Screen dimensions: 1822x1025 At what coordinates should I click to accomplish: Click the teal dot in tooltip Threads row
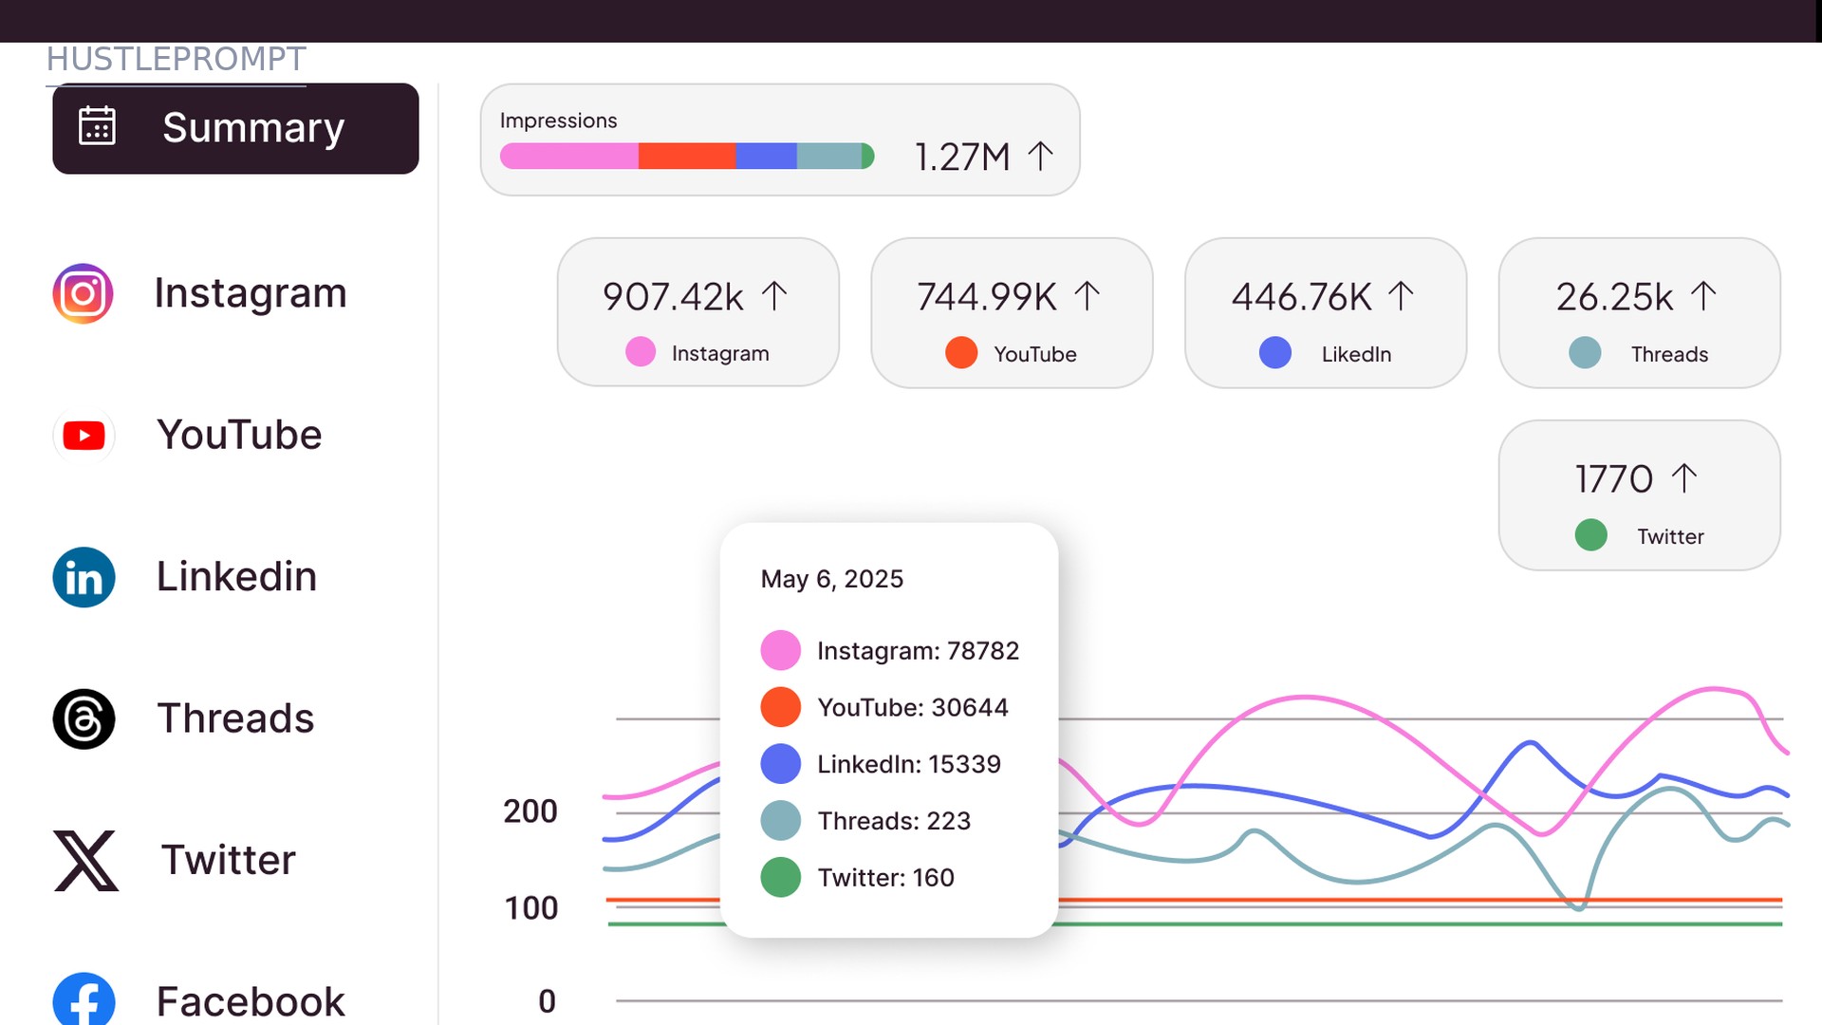(781, 821)
